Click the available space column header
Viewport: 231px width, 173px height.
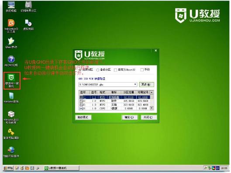(143, 92)
